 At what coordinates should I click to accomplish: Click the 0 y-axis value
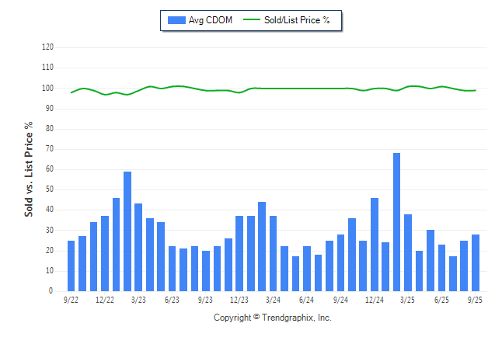click(x=51, y=291)
